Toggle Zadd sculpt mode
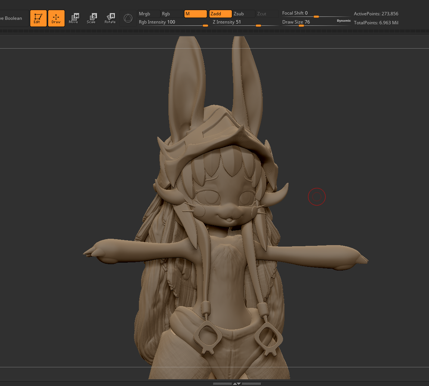 [x=221, y=14]
